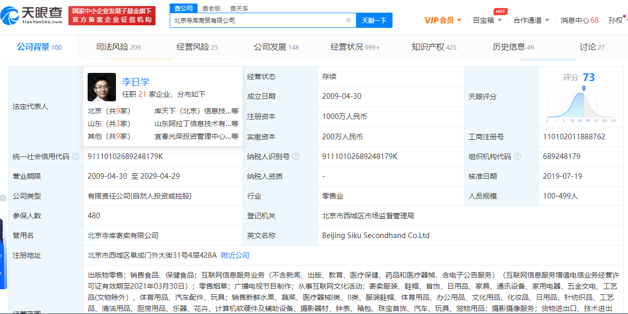The image size is (628, 314).
Task: Open help icon beside 组织机构代码
Action: pos(517,156)
